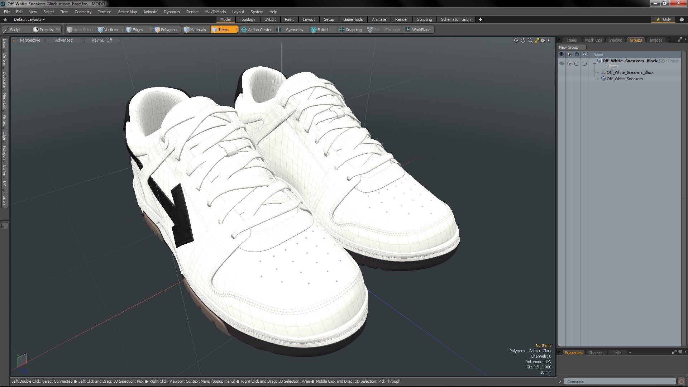Click the camera render column header
The width and height of the screenshot is (688, 387).
click(569, 54)
